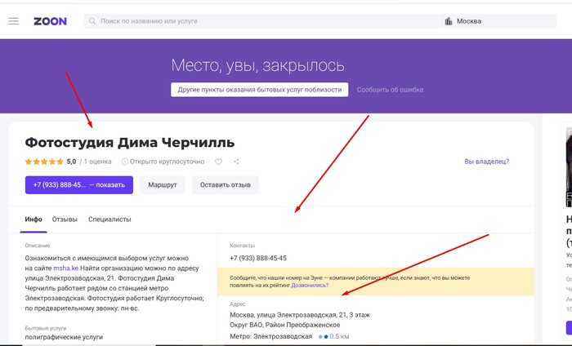Open the hamburger menu icon

point(14,21)
